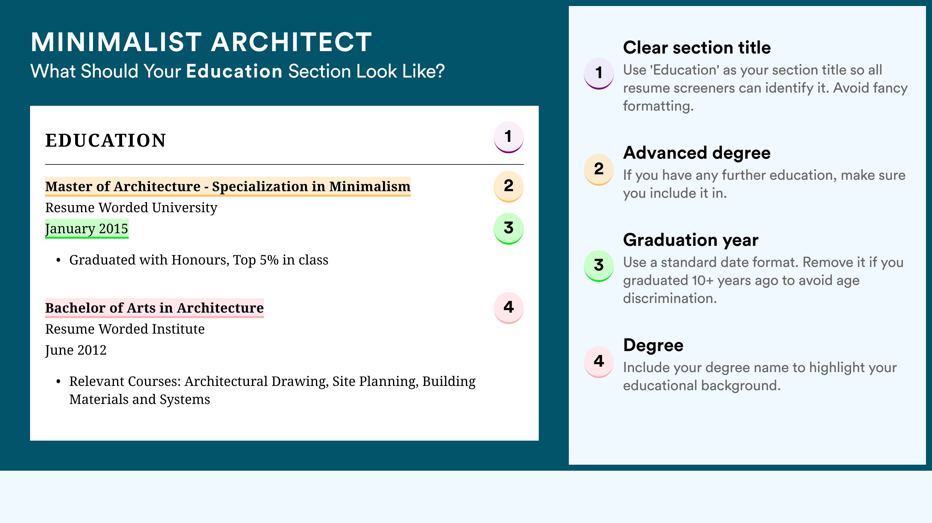
Task: Click the EDUCATION section heading
Action: click(x=105, y=140)
